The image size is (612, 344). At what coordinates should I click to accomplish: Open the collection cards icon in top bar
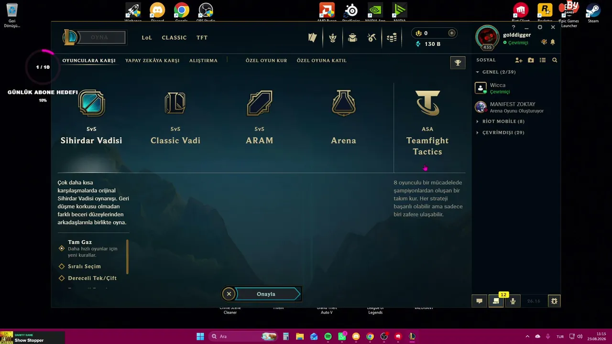pos(313,38)
